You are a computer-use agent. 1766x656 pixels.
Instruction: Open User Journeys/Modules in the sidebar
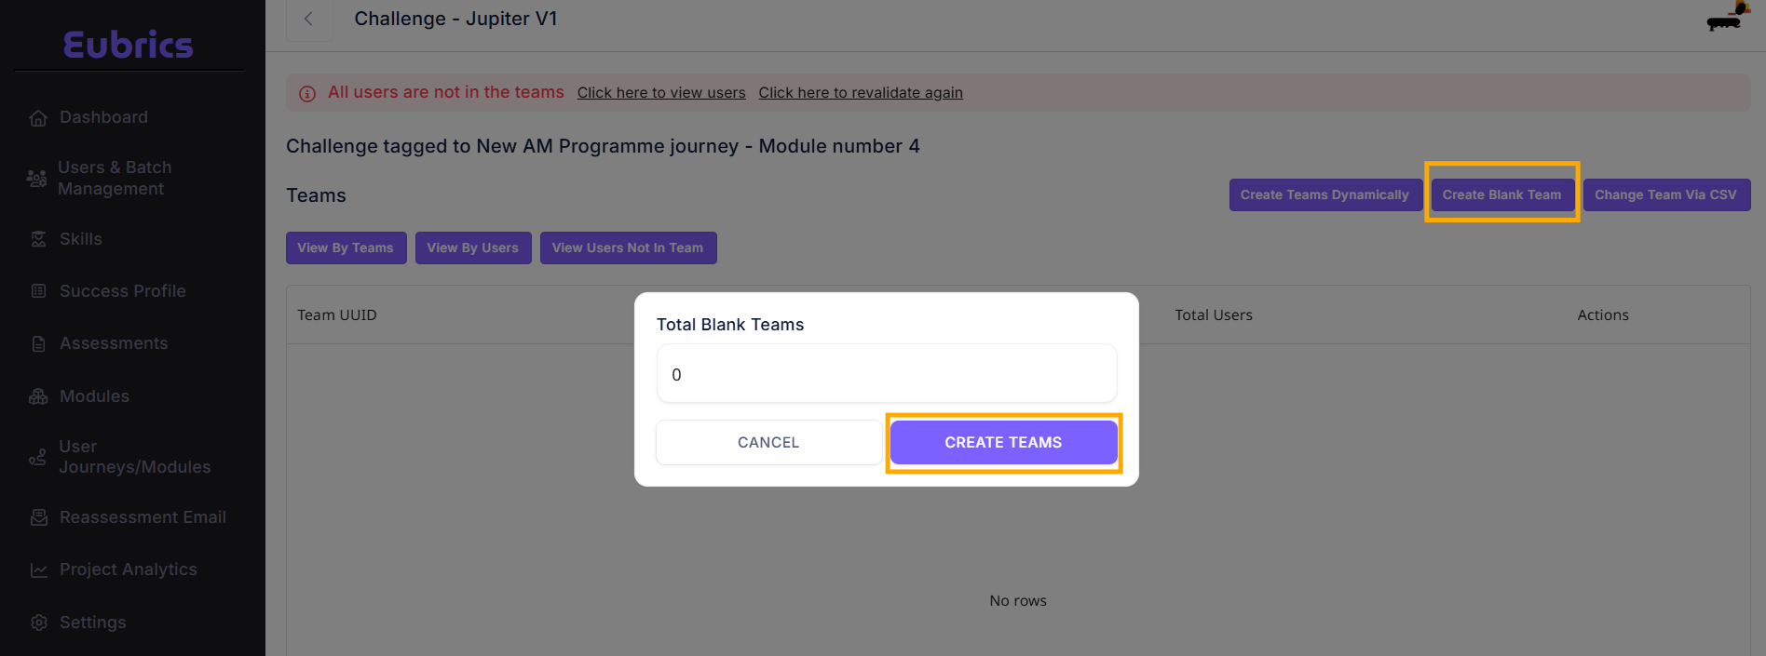coord(134,457)
